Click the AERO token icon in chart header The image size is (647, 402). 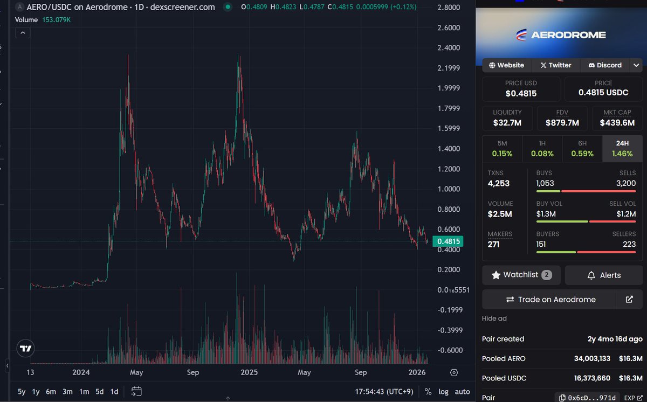(20, 7)
